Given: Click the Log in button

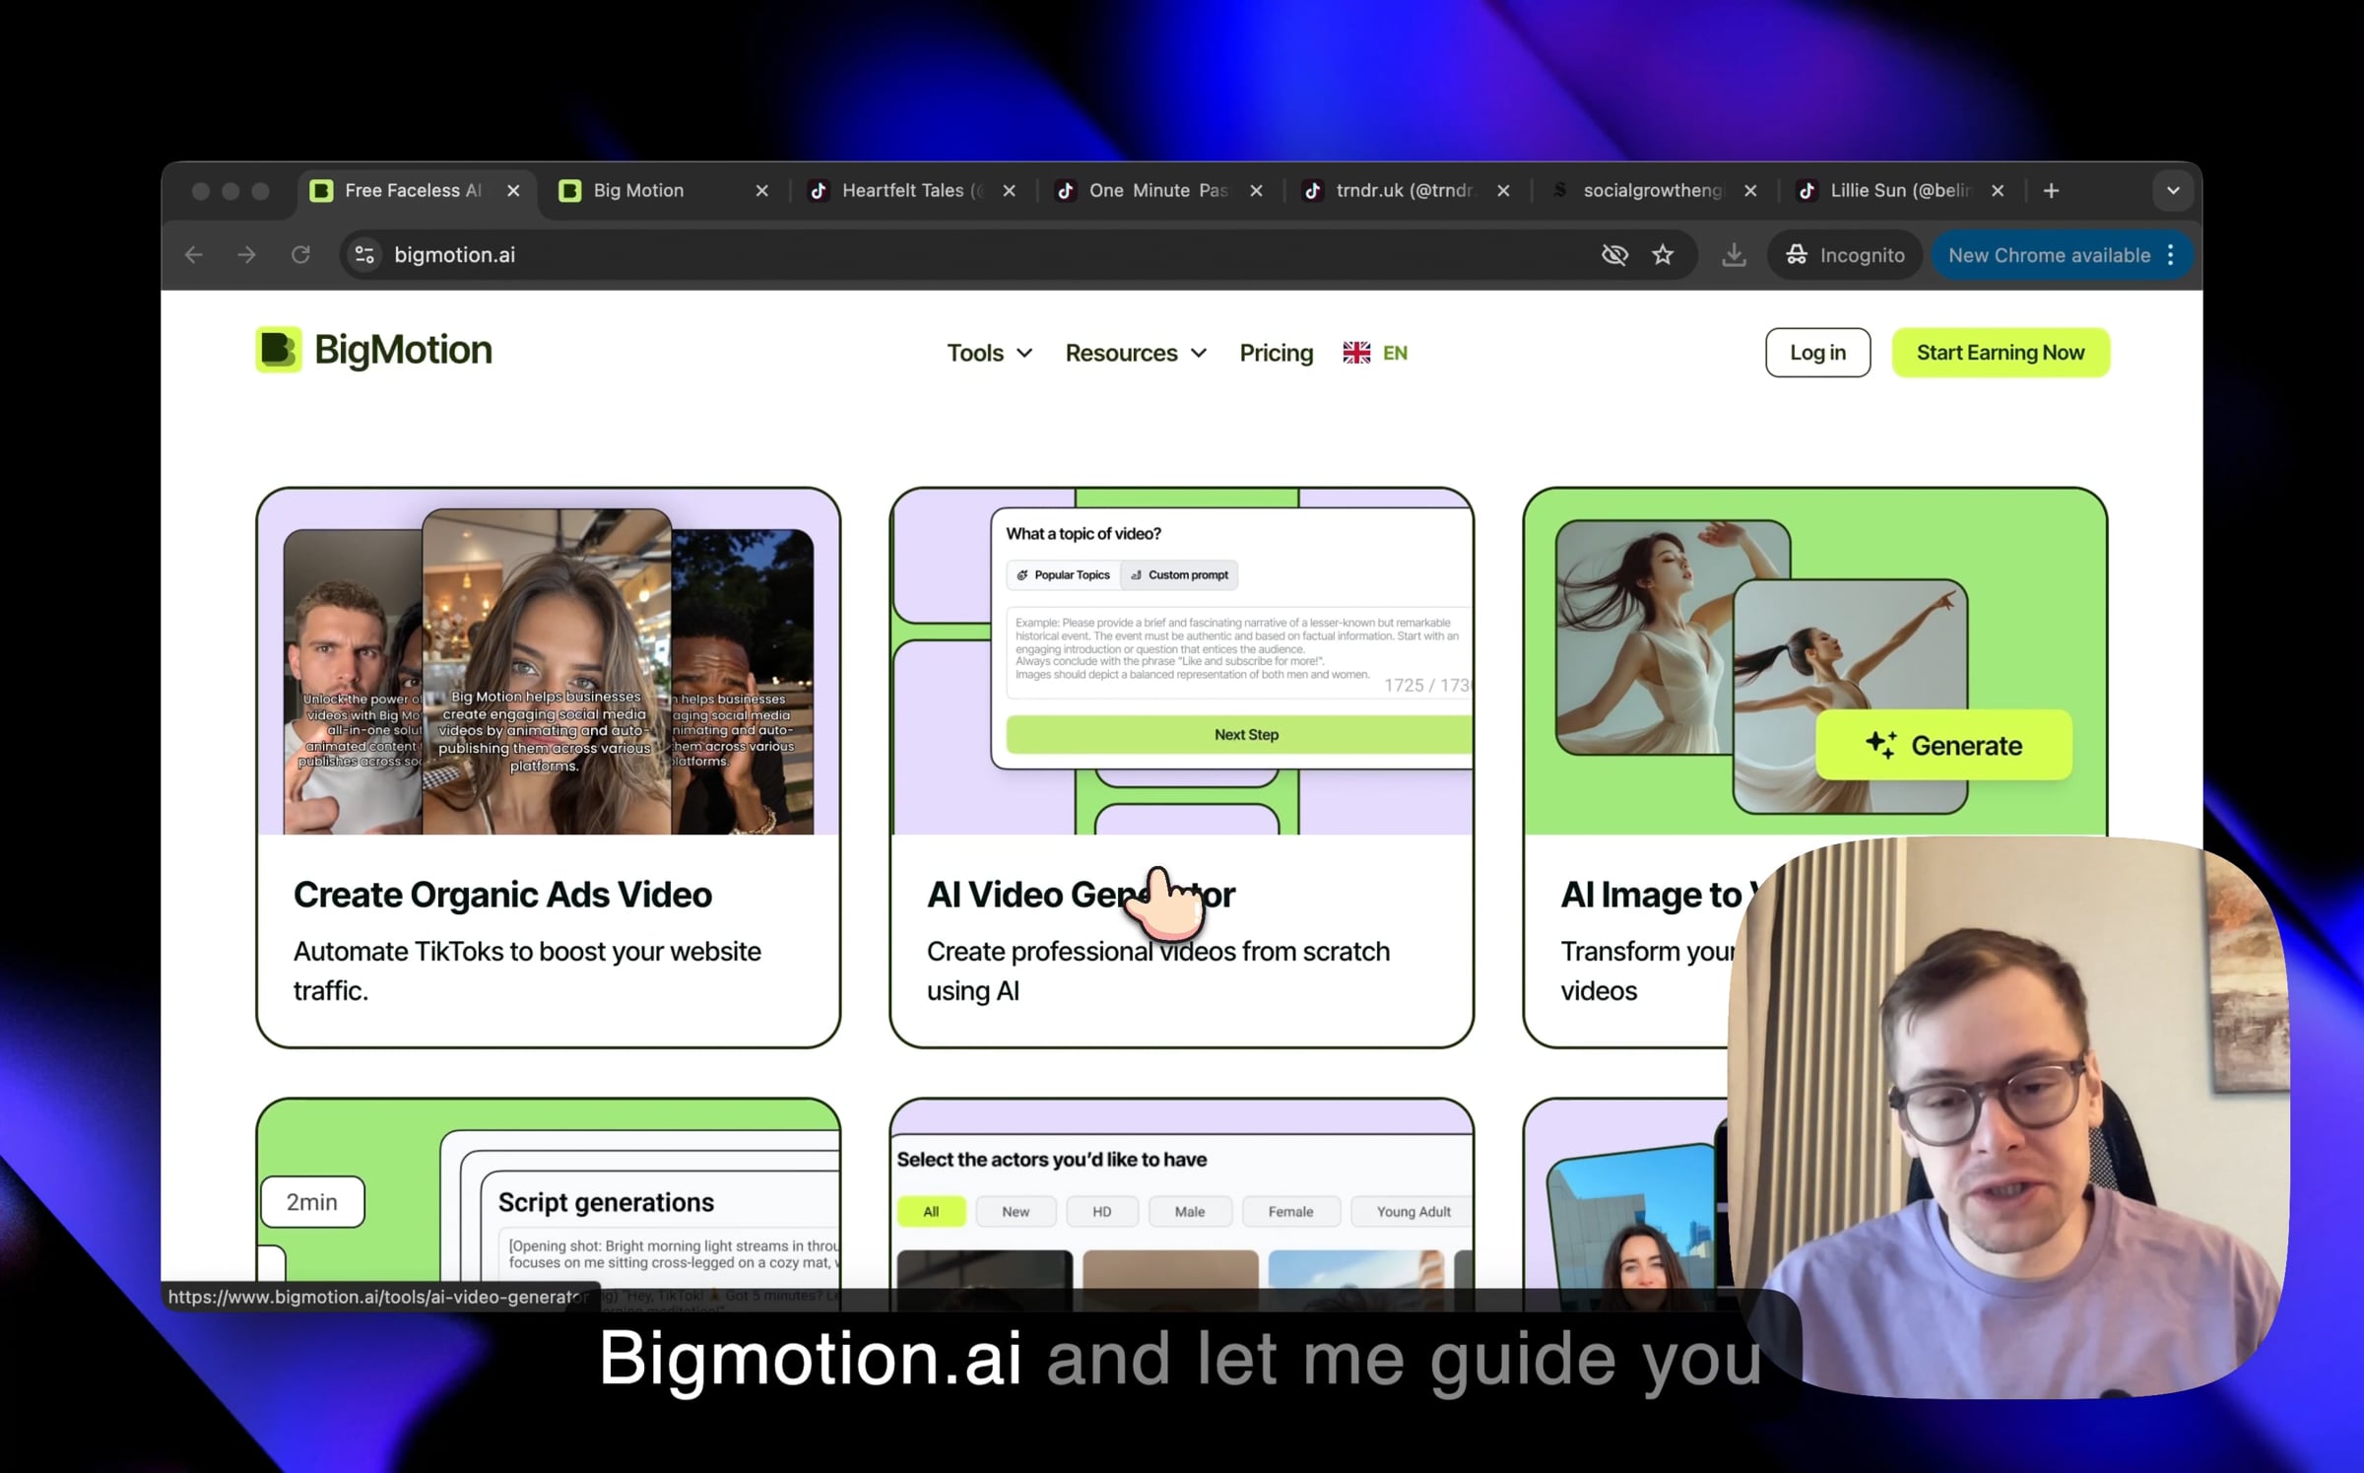Looking at the screenshot, I should coord(1817,353).
